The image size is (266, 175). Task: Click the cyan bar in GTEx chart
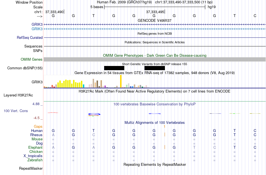pos(84,86)
